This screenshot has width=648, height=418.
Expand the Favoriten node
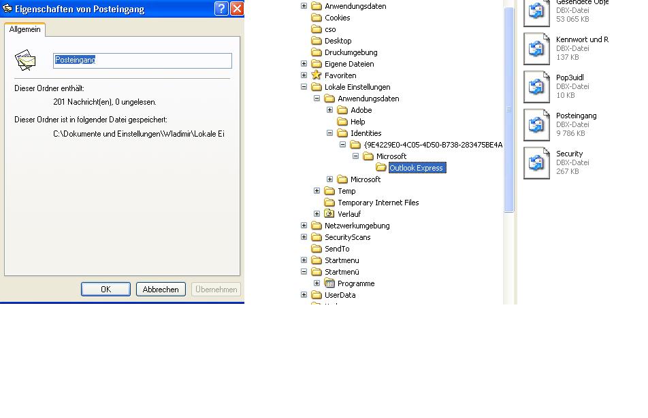point(304,75)
